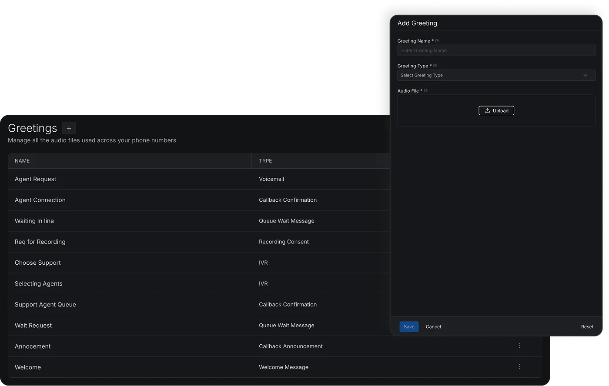Viewport: 609px width, 386px height.
Task: Show info tooltip beside Greeting Type label
Action: pos(435,66)
